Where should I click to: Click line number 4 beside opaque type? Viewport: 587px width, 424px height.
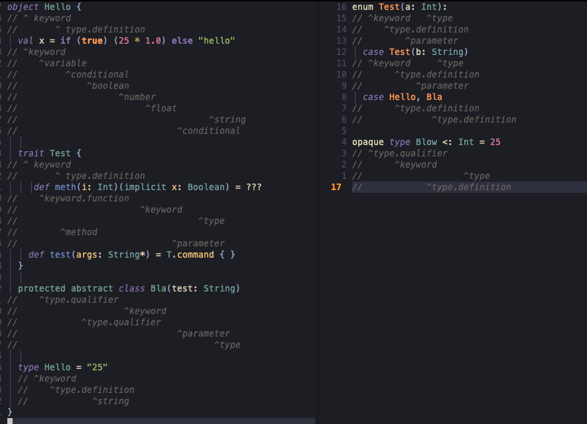(x=344, y=142)
